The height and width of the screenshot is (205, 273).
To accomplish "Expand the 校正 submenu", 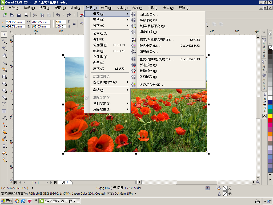I will click(107, 26).
